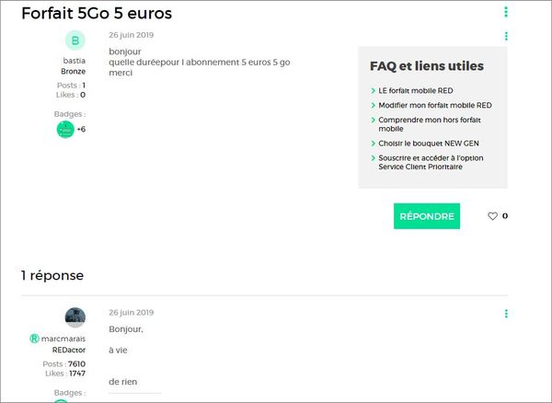Open 'Comprendre mon hors forfait mobile' link

tap(430, 124)
